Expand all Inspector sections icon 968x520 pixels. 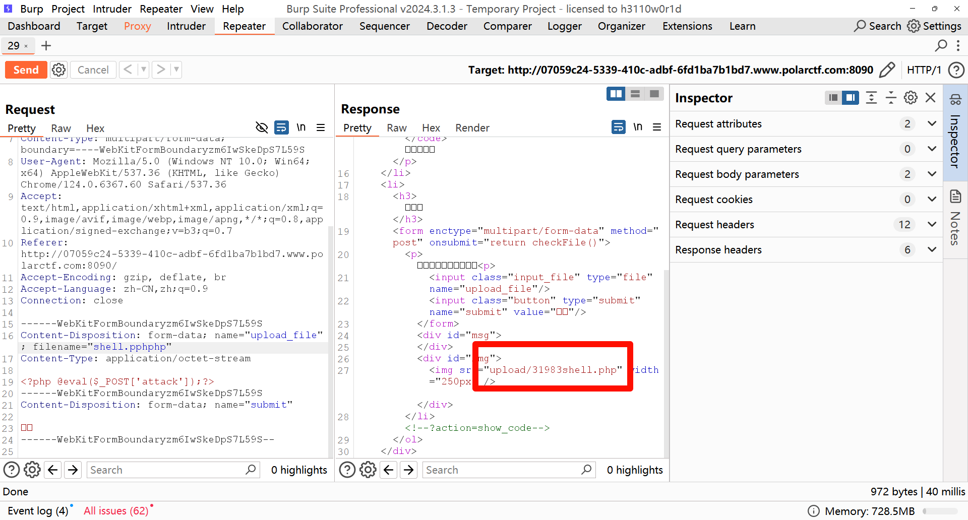pos(871,98)
